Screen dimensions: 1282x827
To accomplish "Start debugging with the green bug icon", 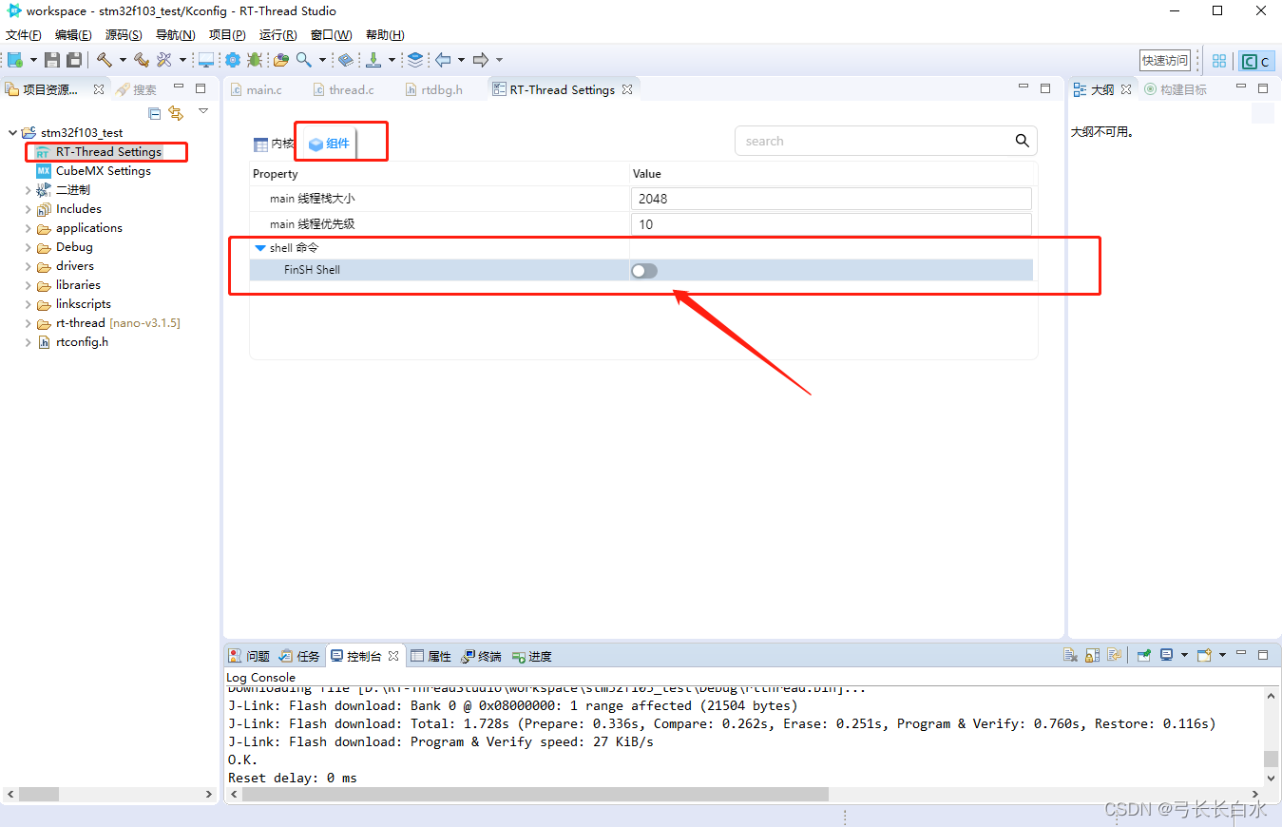I will pyautogui.click(x=255, y=60).
